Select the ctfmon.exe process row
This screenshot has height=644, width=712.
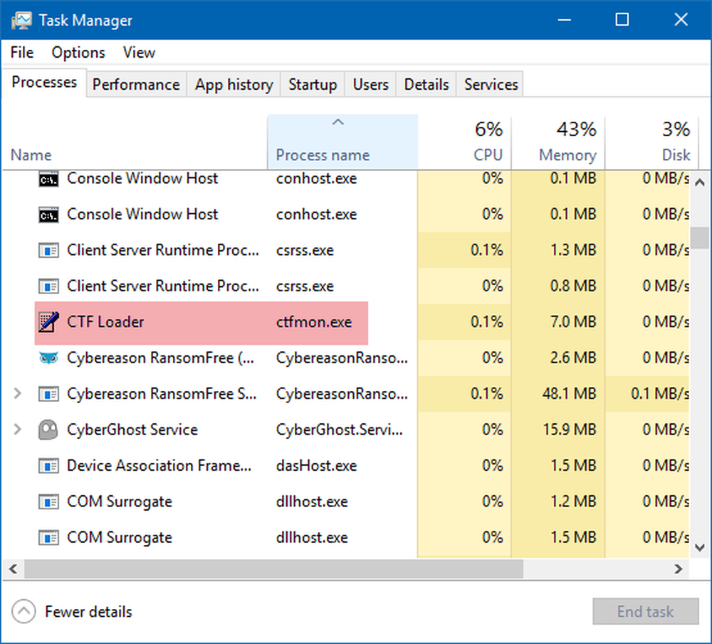[313, 323]
